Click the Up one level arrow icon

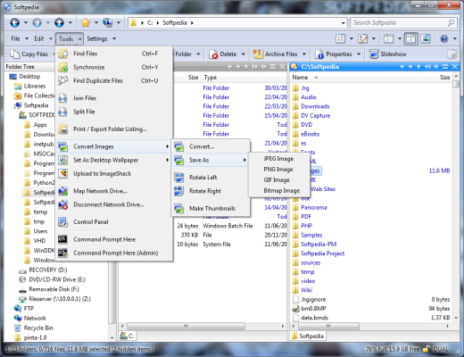(x=59, y=22)
